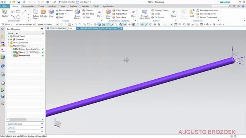
Task: Select Pattern Component
Action: click(207, 17)
